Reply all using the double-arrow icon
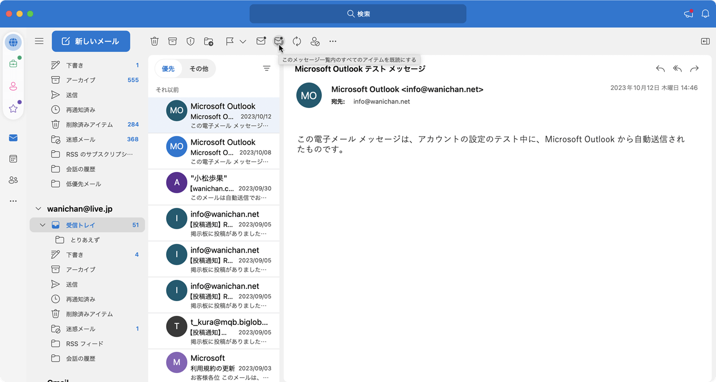Image resolution: width=716 pixels, height=382 pixels. [x=677, y=69]
